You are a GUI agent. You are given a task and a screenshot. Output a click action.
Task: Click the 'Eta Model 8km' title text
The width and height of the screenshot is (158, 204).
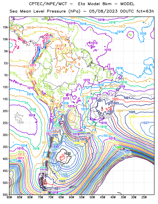tap(95, 4)
